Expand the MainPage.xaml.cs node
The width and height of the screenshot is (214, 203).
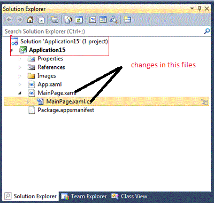[28, 101]
